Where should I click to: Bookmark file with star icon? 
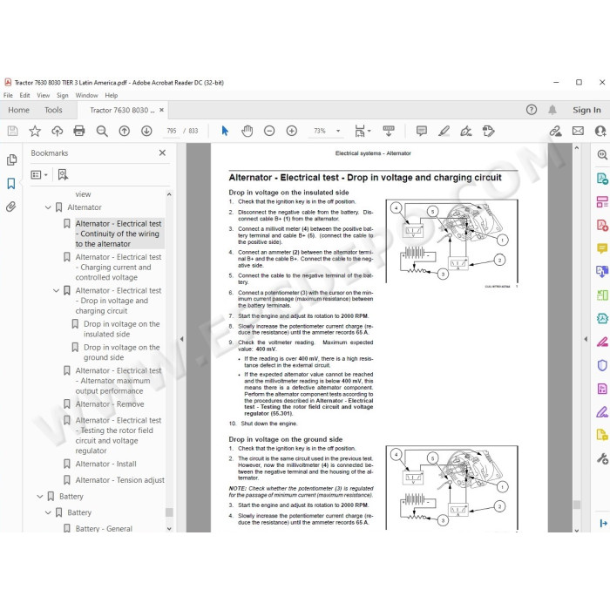pyautogui.click(x=35, y=131)
